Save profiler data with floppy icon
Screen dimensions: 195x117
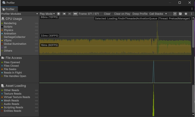point(180,14)
